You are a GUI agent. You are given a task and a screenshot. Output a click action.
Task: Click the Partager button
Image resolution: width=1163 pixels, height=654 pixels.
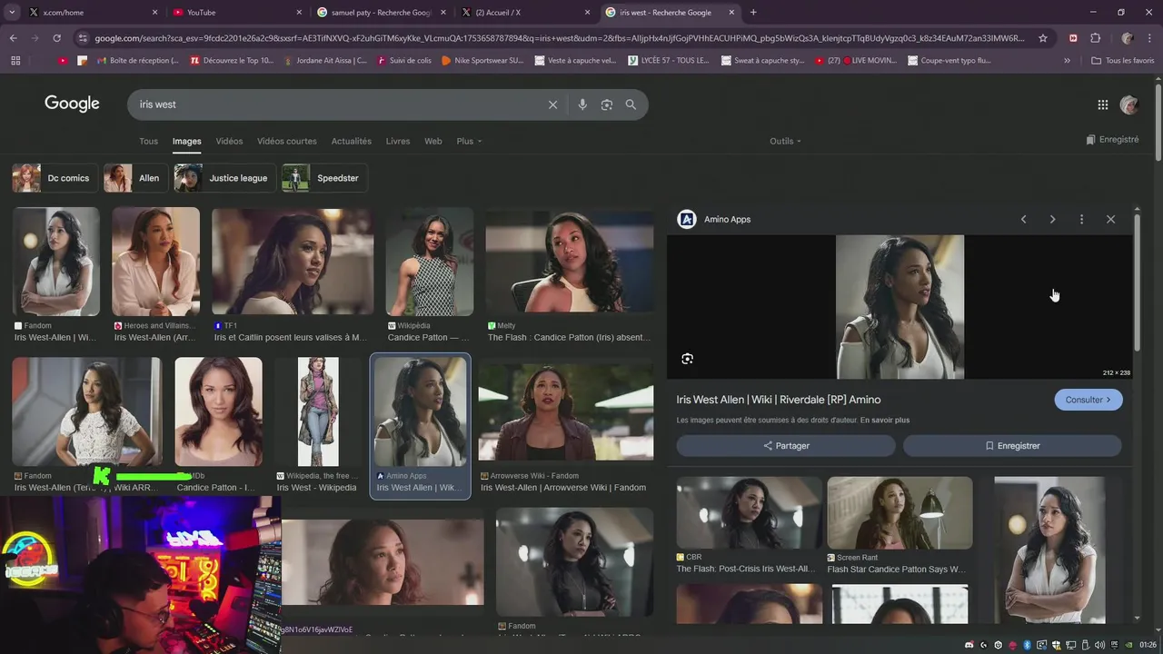tap(786, 446)
